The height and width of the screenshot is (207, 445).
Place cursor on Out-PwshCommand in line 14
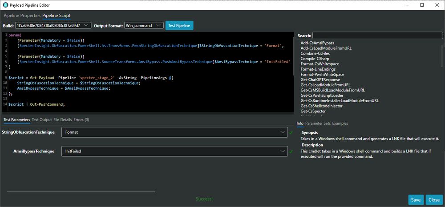pyautogui.click(x=48, y=104)
